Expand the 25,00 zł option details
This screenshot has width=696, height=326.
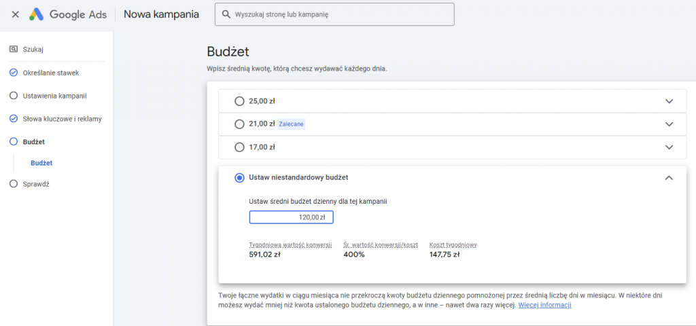(669, 101)
